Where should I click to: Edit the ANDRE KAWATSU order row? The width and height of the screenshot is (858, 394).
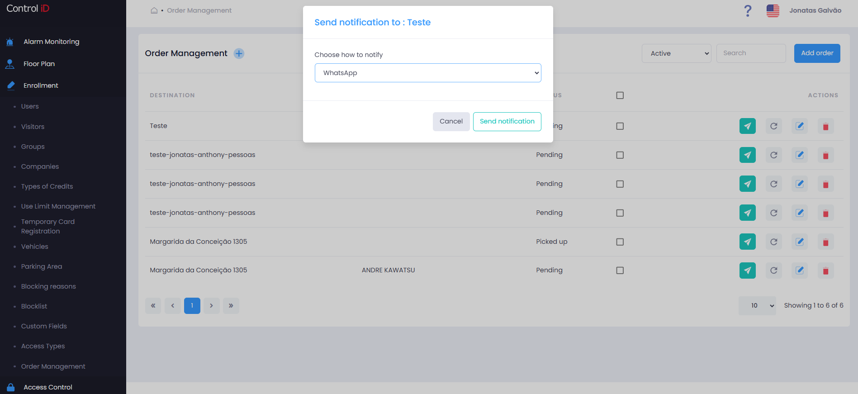point(800,271)
